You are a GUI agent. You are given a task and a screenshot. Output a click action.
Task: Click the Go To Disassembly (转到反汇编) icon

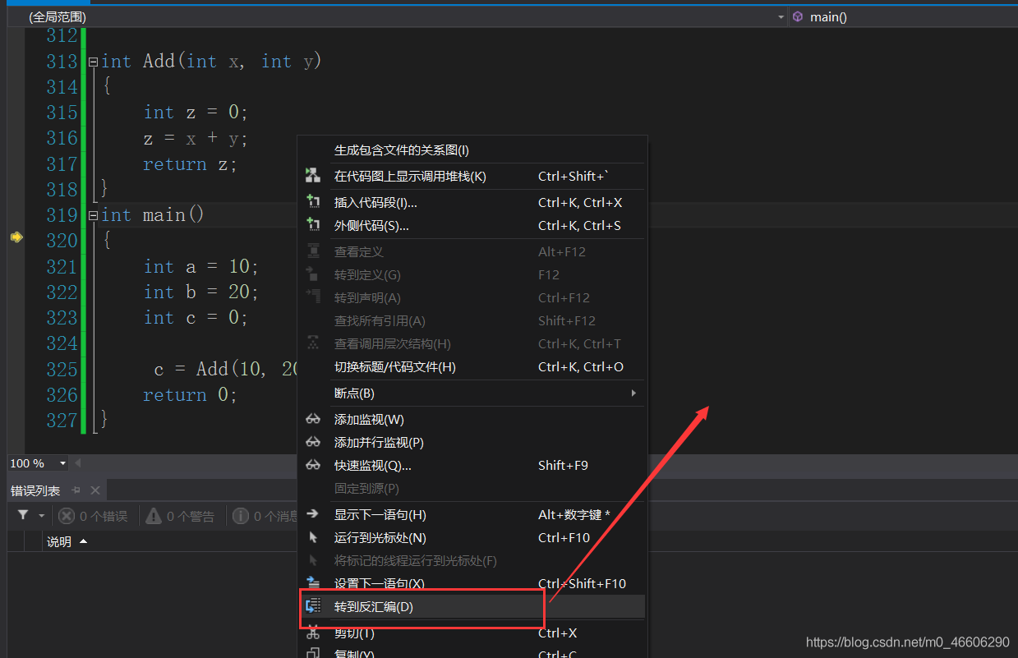click(x=313, y=606)
